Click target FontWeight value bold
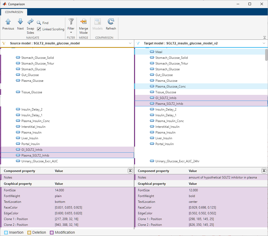The image size is (268, 236). [192, 196]
